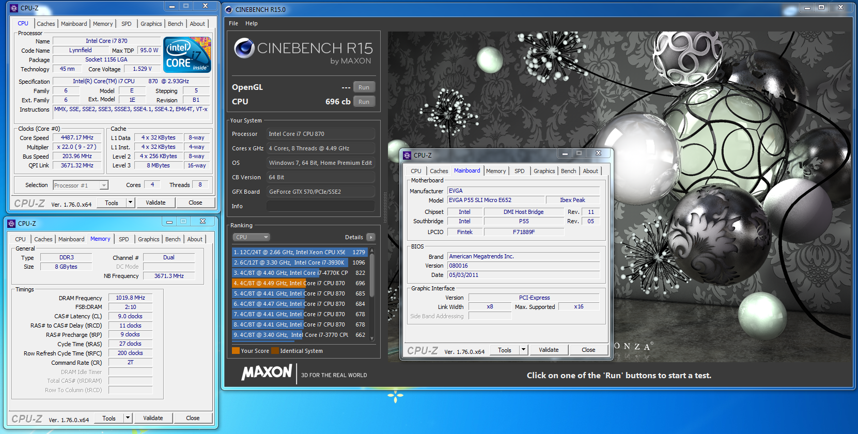Click the Core Voltage value 1.529 V
Viewport: 858px width, 434px height.
[x=142, y=69]
